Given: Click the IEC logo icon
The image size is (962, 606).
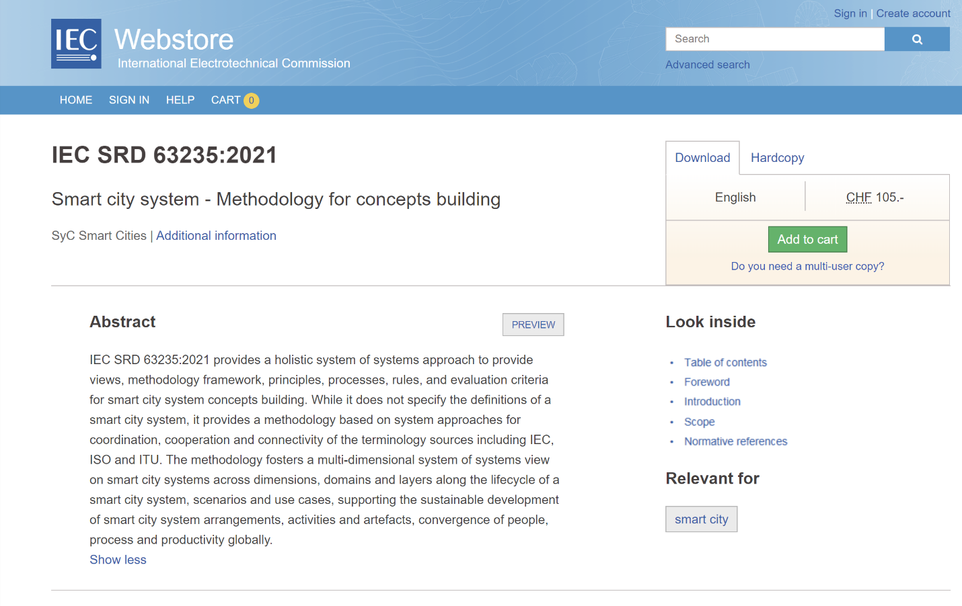Looking at the screenshot, I should (x=76, y=44).
